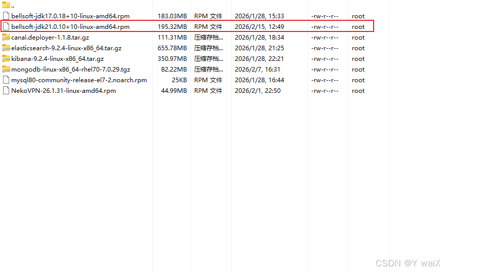488x272 pixels.
Task: Select file mongodb-linux-x86_64-rhel70-7.0.29.tgz
Action: point(71,70)
